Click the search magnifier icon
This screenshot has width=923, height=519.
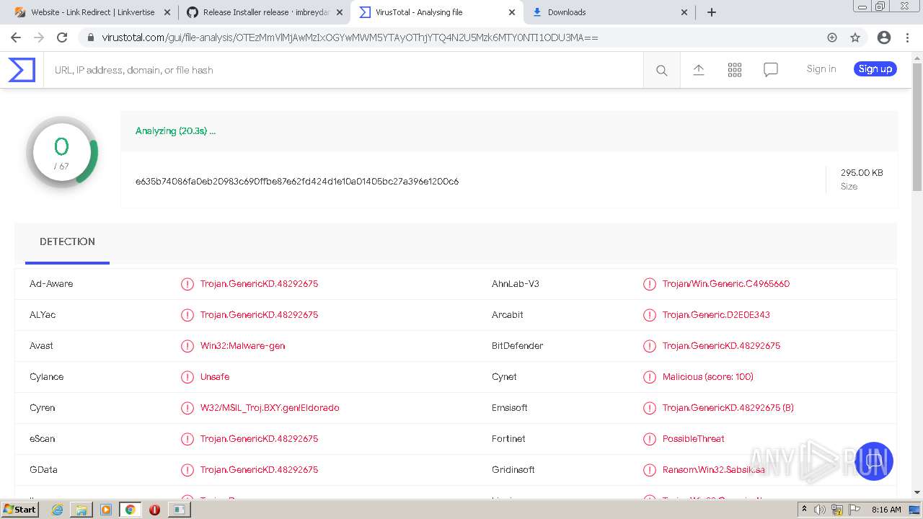coord(661,70)
